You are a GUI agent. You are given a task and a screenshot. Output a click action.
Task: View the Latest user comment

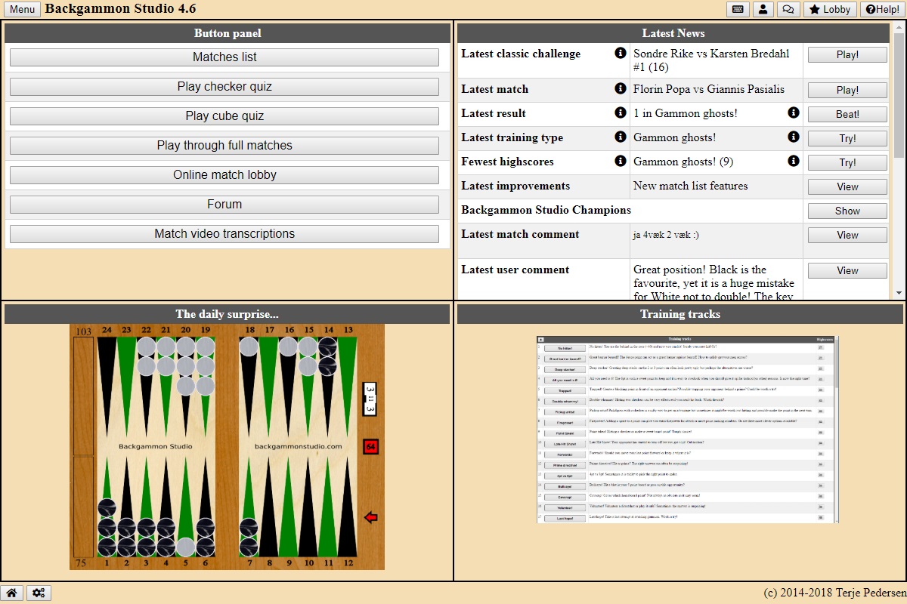point(847,270)
